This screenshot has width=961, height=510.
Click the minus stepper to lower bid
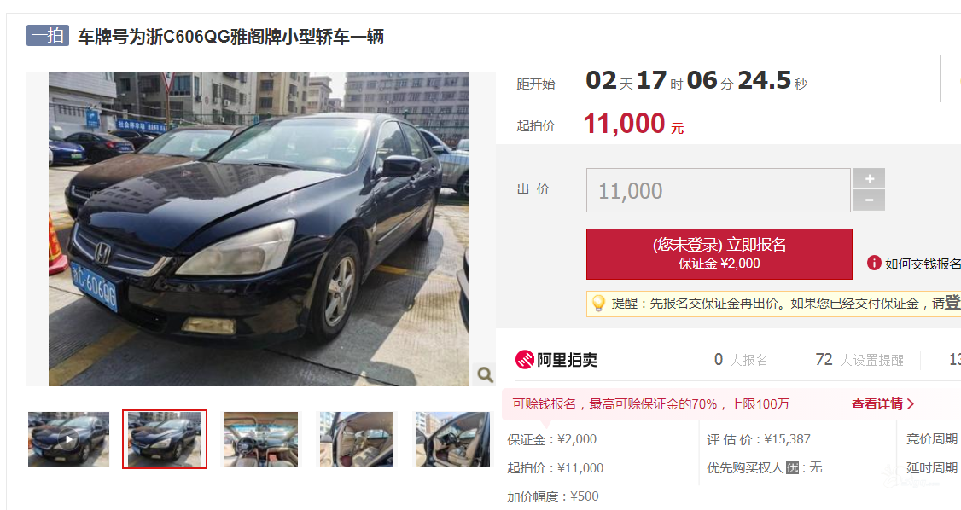coord(869,200)
